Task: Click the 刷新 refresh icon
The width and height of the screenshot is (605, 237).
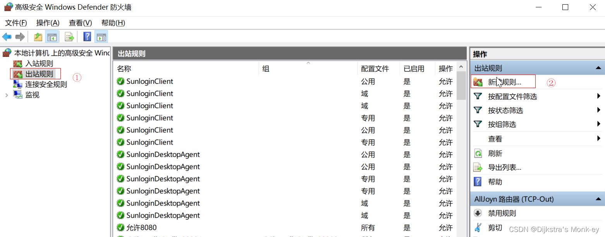Action: pyautogui.click(x=478, y=153)
